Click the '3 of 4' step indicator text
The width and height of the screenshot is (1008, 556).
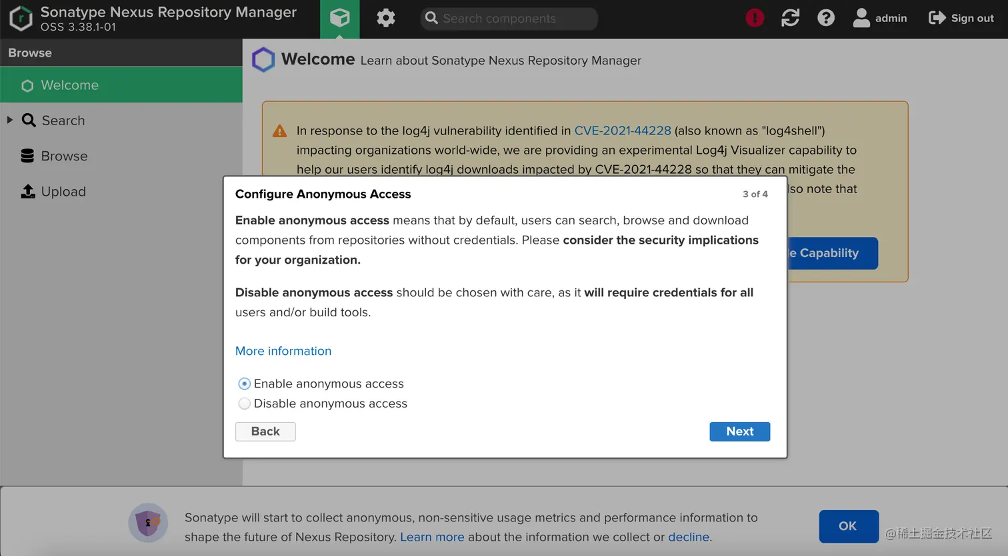(755, 194)
